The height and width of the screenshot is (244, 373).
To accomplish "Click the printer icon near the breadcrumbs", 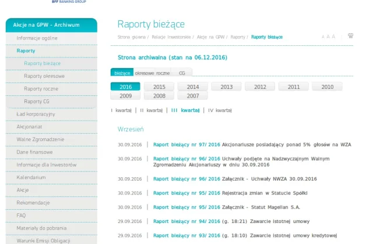I will click(x=350, y=36).
